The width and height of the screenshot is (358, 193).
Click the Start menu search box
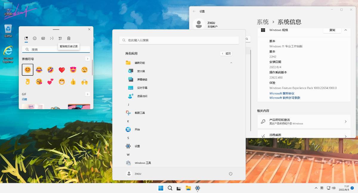(179, 40)
